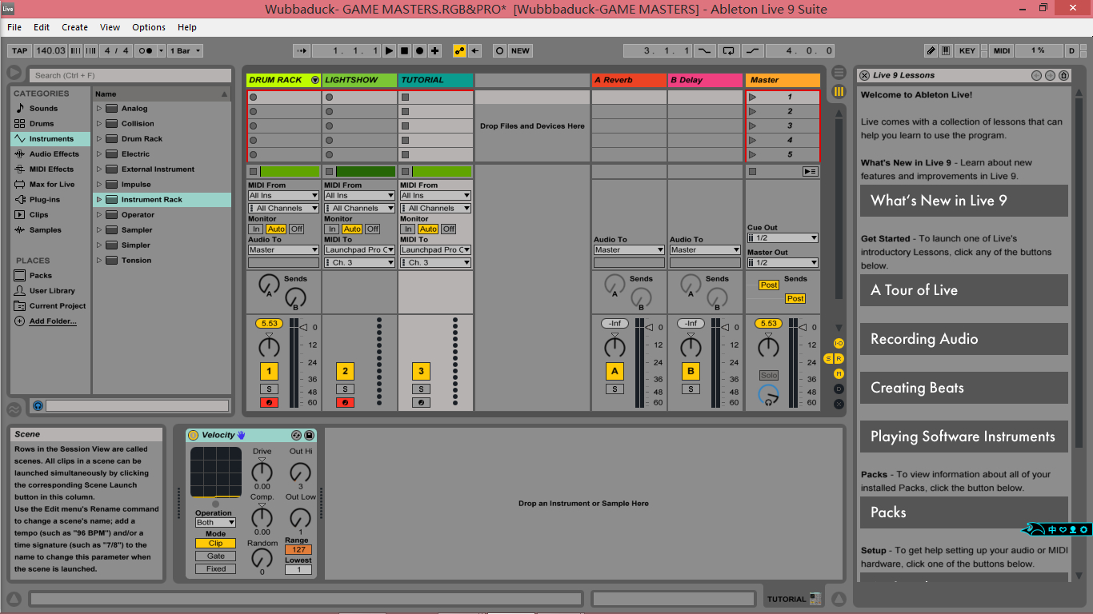
Task: Solo the DRUM RACK track
Action: tap(269, 389)
